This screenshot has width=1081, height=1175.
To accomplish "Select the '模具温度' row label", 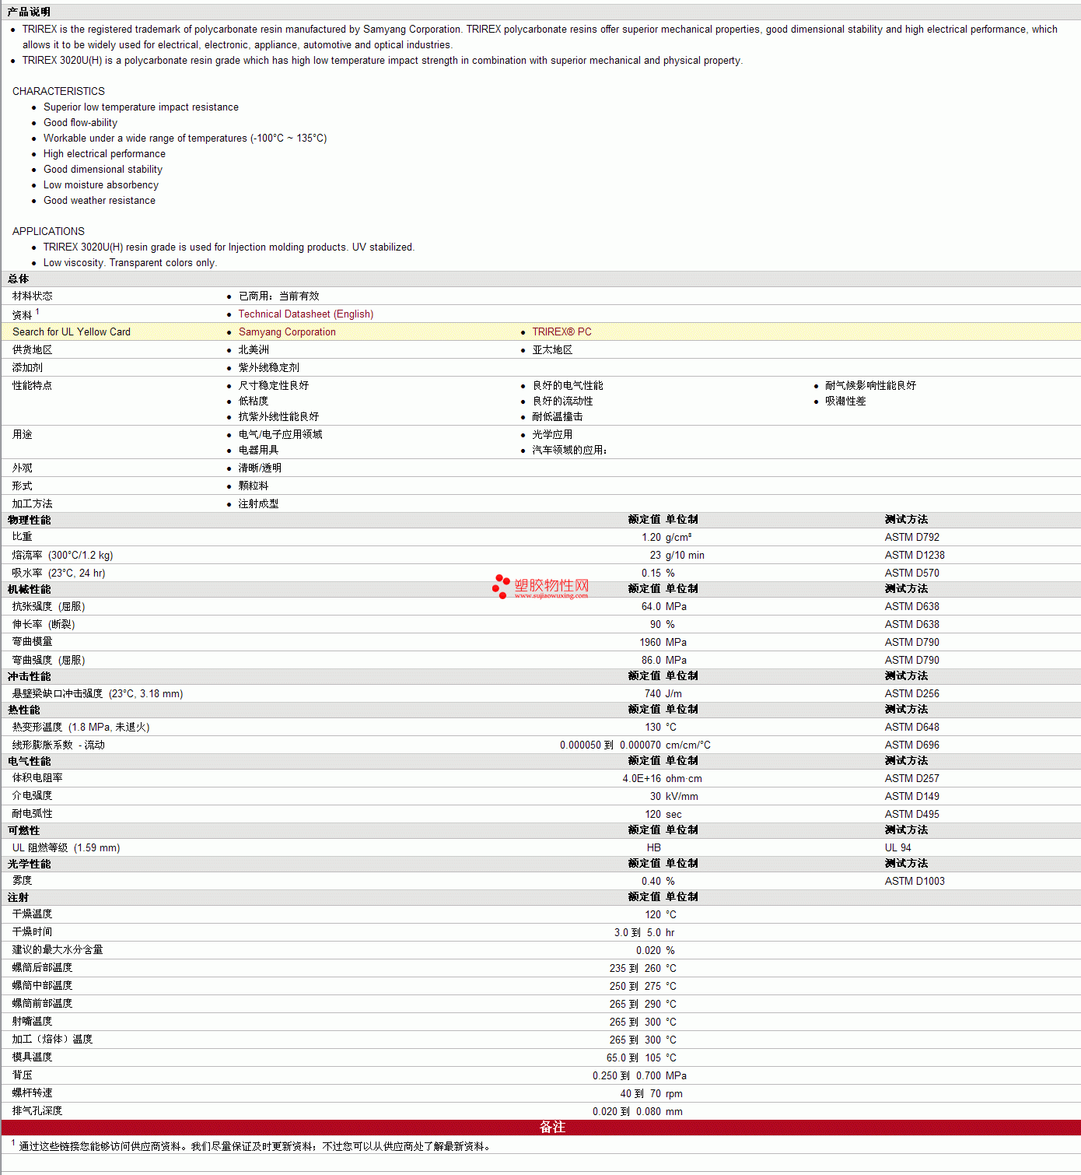I will pos(32,1057).
